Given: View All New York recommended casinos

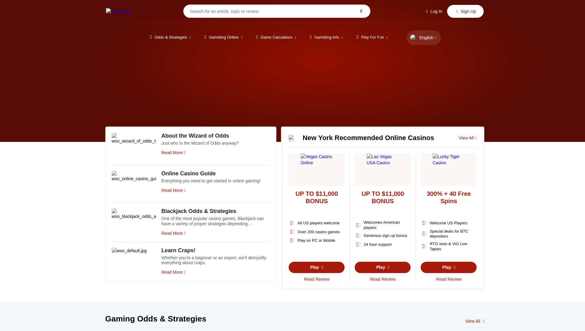Looking at the screenshot, I should tap(468, 138).
